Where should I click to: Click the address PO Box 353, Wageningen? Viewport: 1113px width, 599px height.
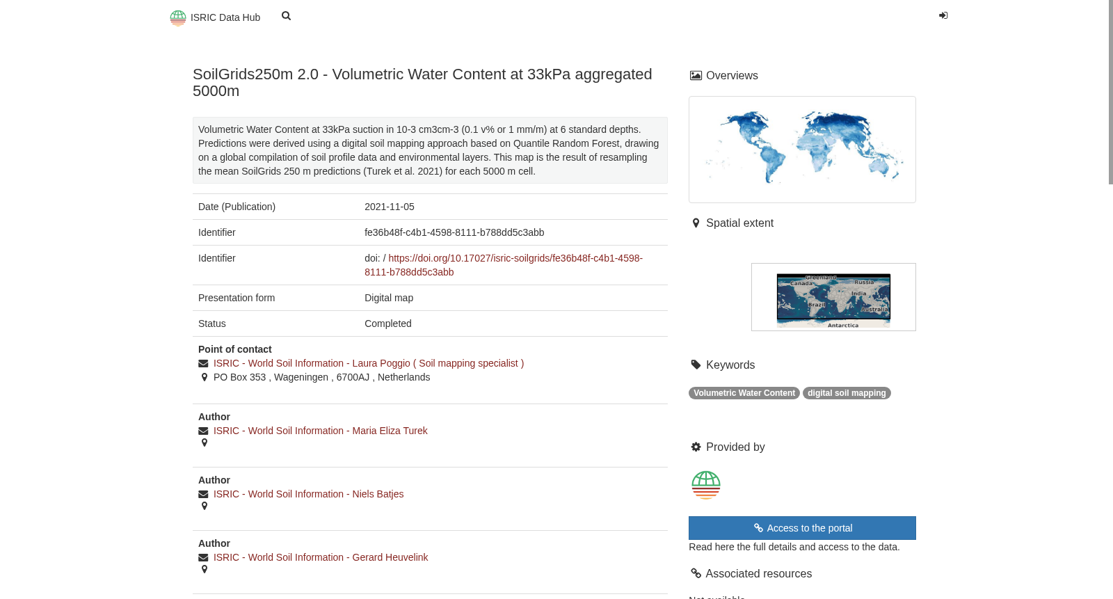tap(322, 377)
